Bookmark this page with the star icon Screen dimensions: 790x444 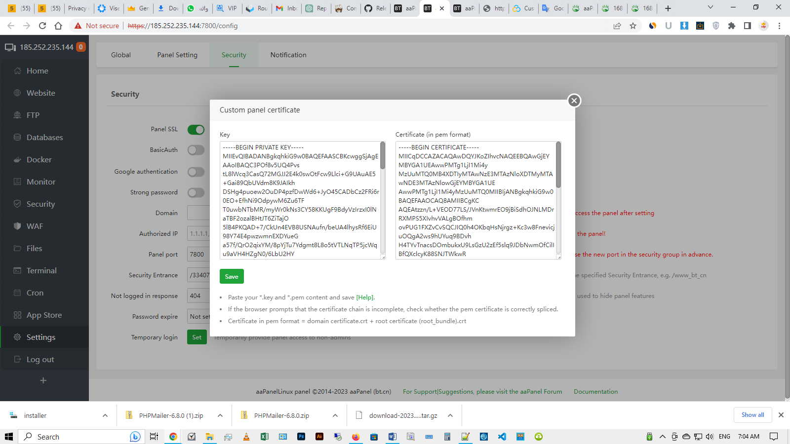(x=633, y=26)
